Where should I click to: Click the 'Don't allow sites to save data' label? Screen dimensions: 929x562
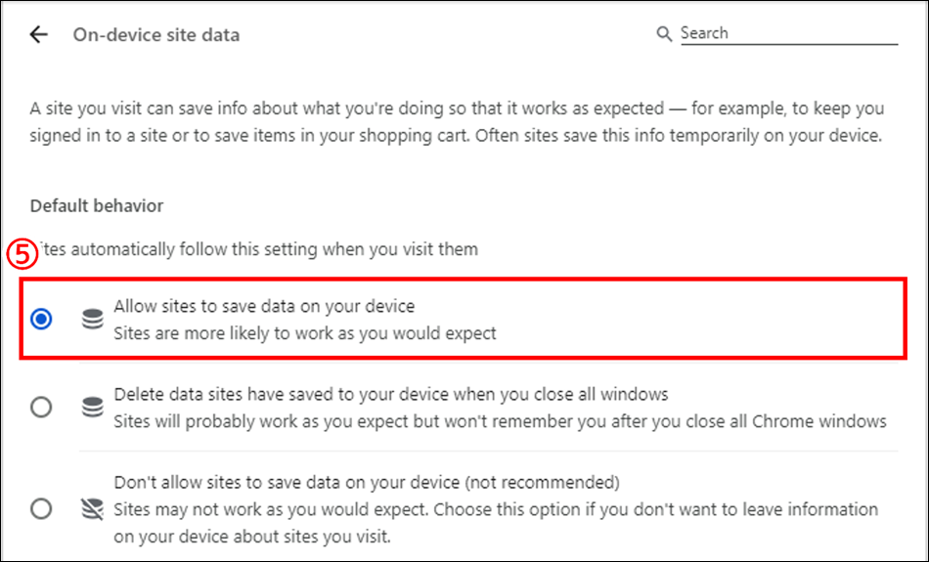[x=367, y=483]
